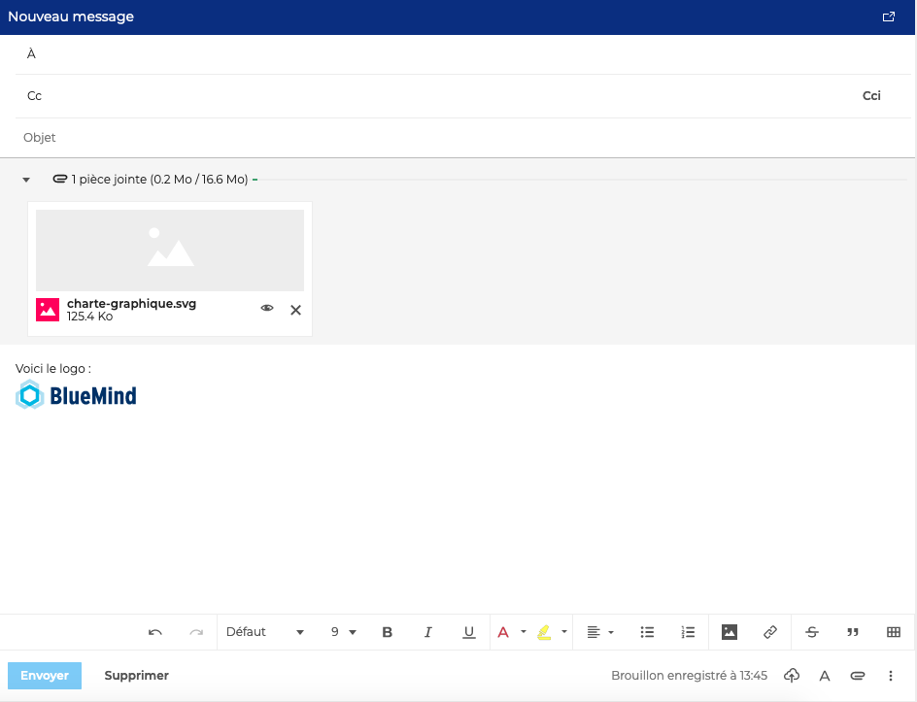Toggle the text formatting toolbar (A icon)
The height and width of the screenshot is (702, 917).
click(x=825, y=677)
